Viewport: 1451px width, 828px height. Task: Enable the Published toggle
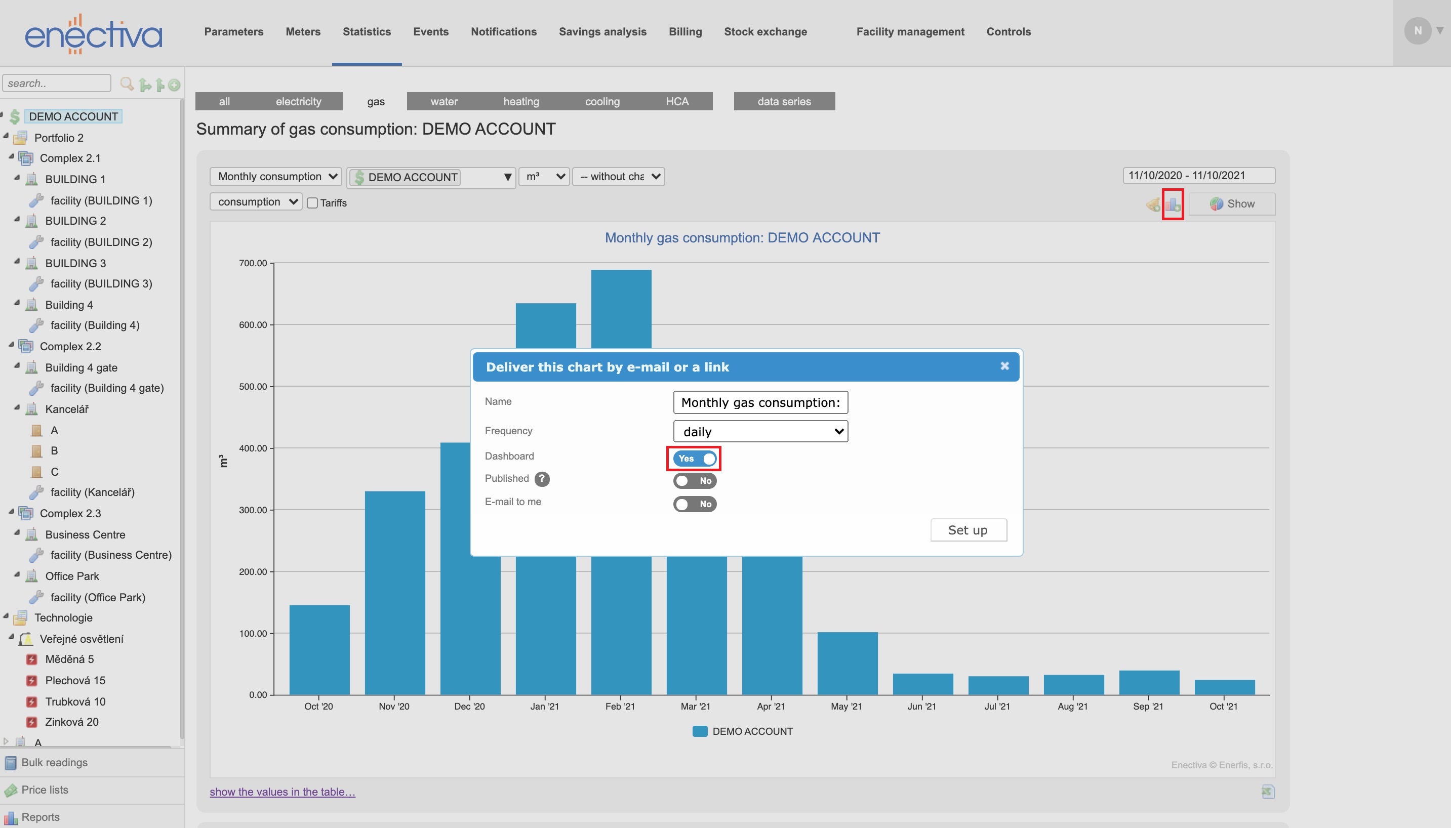(x=695, y=480)
